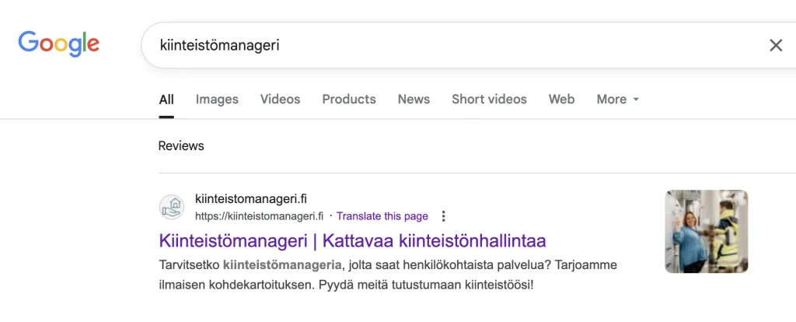Click the Reviews filter label
This screenshot has height=322, width=796.
[x=181, y=145]
